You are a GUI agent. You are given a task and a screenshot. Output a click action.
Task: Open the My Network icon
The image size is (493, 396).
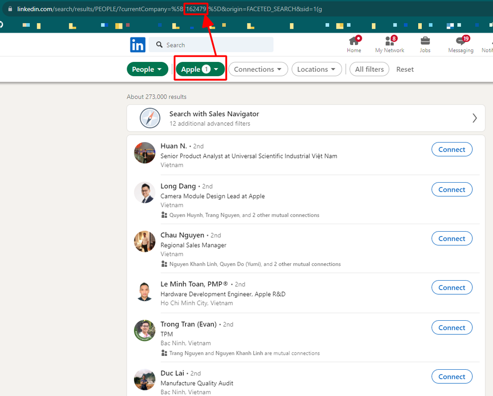point(390,41)
